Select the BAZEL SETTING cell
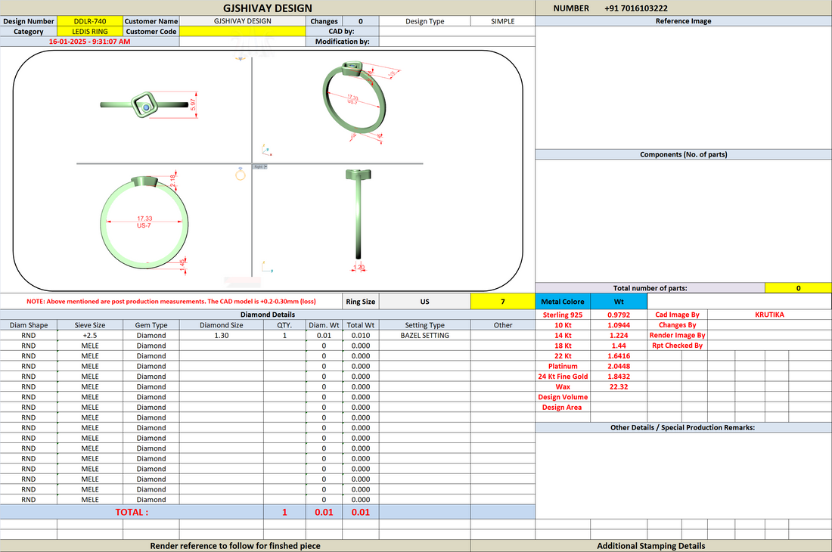Viewport: 832px width, 552px height. (424, 335)
